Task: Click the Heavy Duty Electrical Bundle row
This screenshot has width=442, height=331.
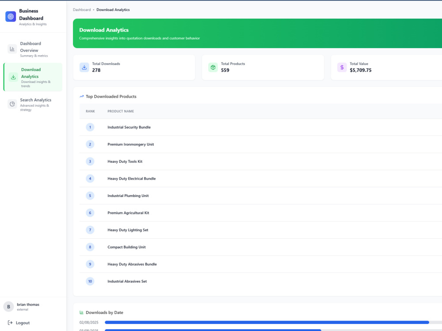Action: click(261, 178)
